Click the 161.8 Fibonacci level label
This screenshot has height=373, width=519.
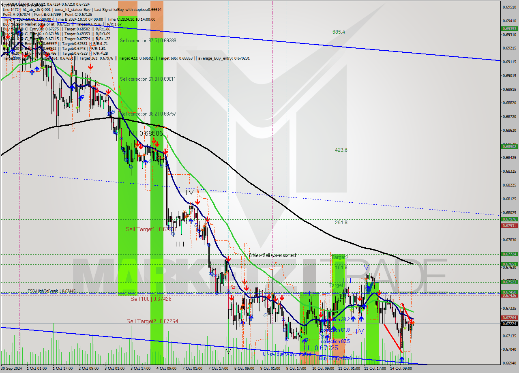[341, 268]
